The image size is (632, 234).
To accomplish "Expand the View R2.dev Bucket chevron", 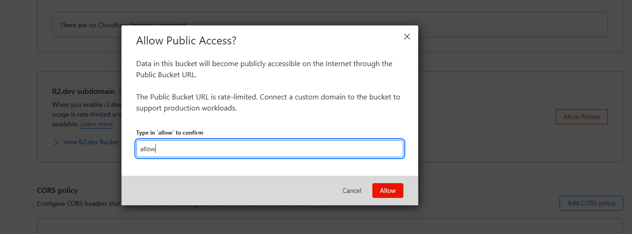I will (56, 142).
